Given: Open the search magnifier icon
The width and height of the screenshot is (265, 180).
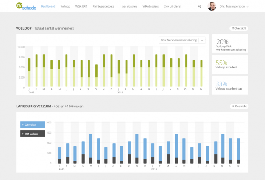Looking at the screenshot, I should coord(200,7).
